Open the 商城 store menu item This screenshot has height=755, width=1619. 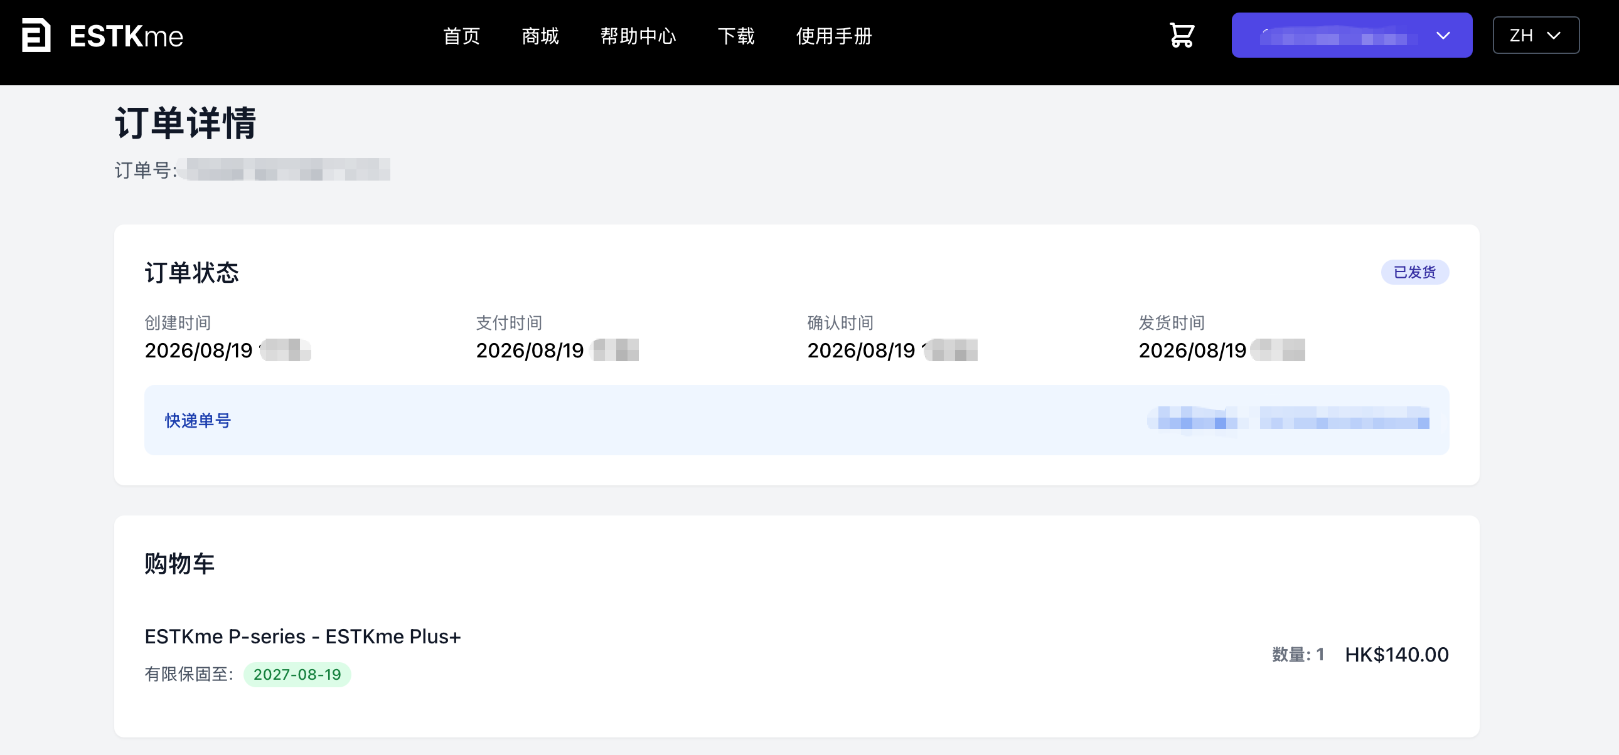pos(540,36)
